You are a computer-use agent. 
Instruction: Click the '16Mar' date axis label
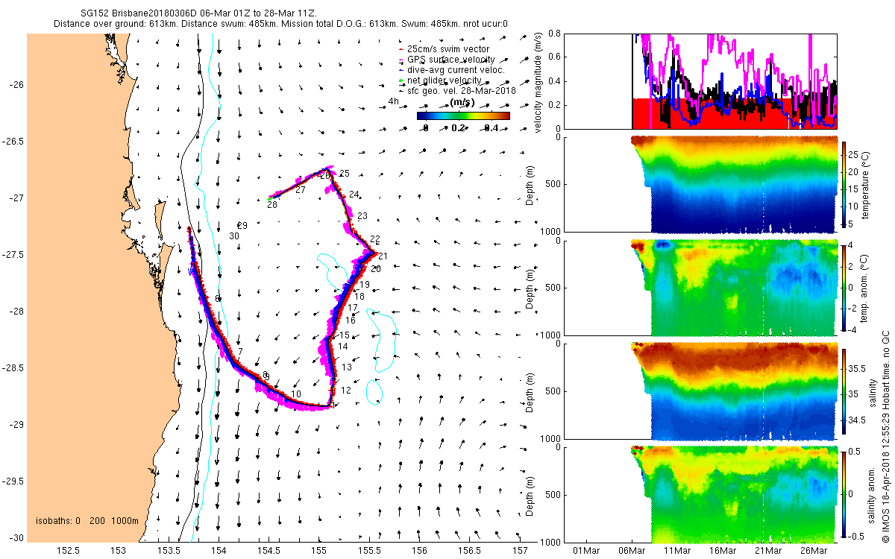[723, 552]
